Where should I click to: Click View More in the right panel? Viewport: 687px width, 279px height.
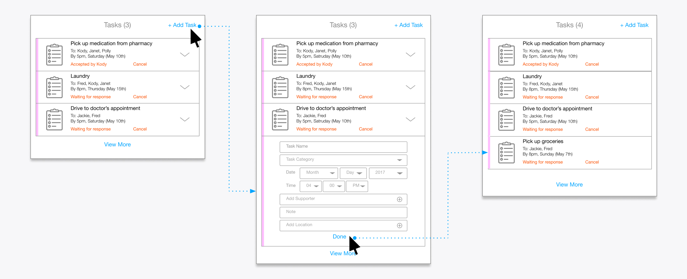click(x=569, y=184)
